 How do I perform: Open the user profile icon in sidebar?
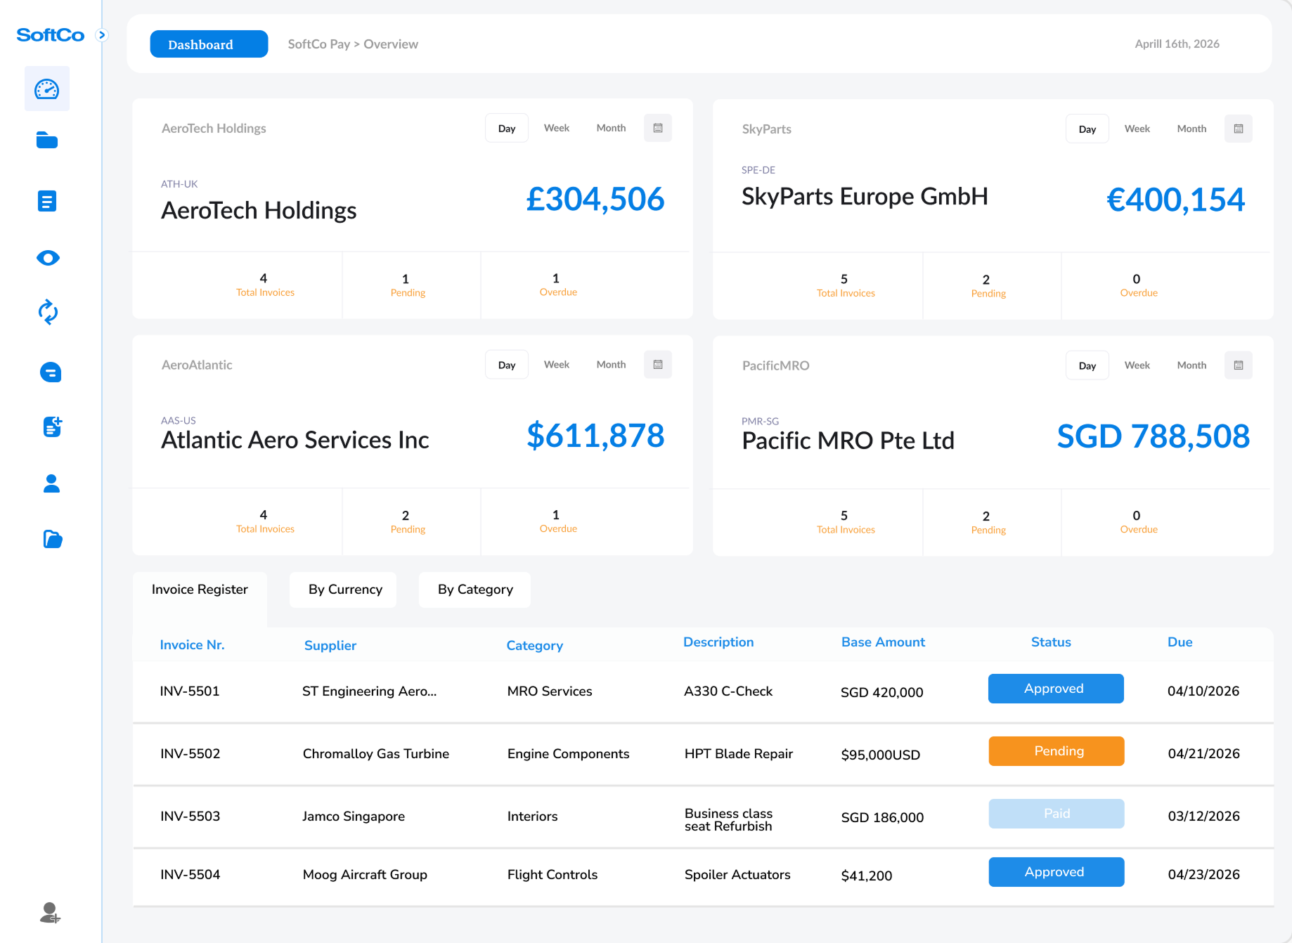[51, 483]
